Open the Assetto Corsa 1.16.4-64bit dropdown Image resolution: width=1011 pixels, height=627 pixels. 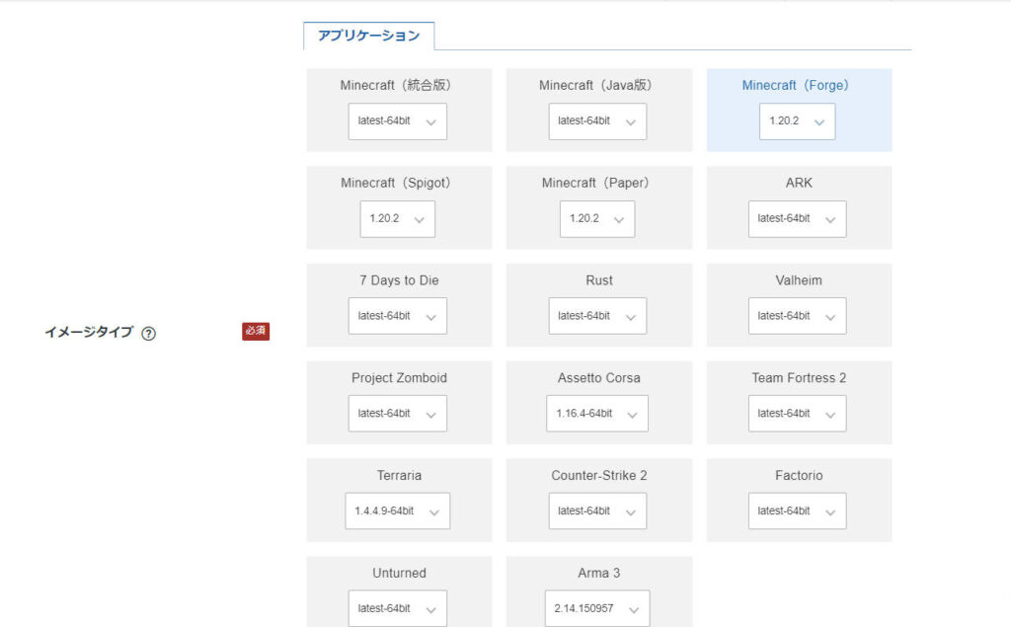point(596,414)
